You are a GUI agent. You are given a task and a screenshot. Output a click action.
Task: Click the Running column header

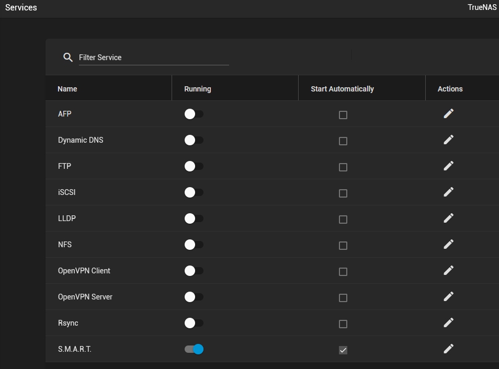[x=197, y=89]
